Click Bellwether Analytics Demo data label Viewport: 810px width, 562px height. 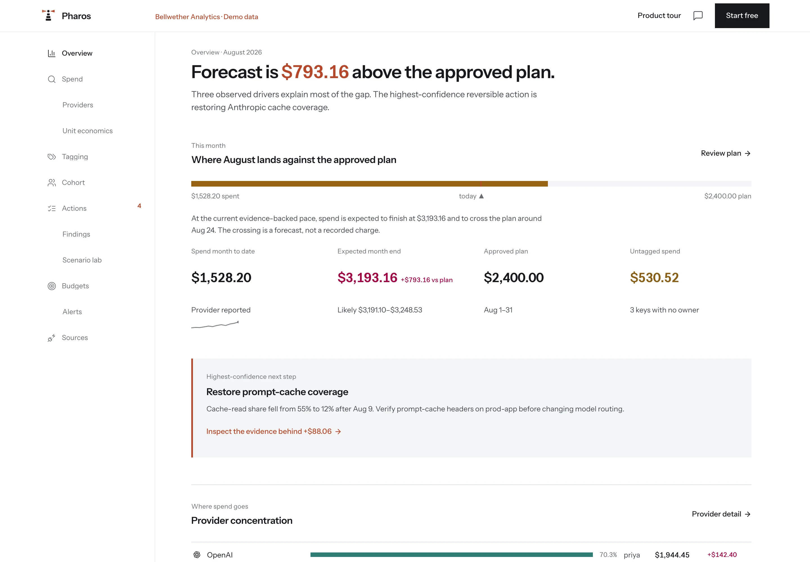(x=206, y=17)
